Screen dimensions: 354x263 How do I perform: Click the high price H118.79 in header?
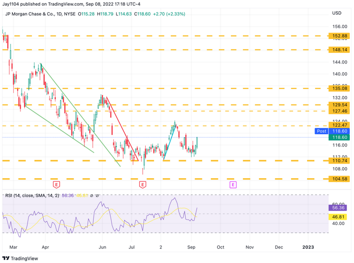click(x=105, y=14)
